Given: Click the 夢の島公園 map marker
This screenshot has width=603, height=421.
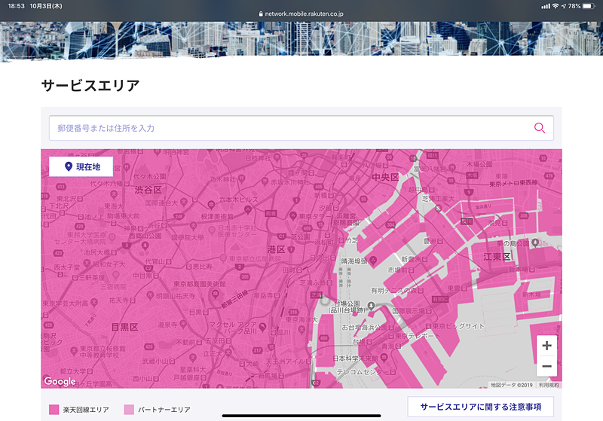Looking at the screenshot, I should pos(535,243).
